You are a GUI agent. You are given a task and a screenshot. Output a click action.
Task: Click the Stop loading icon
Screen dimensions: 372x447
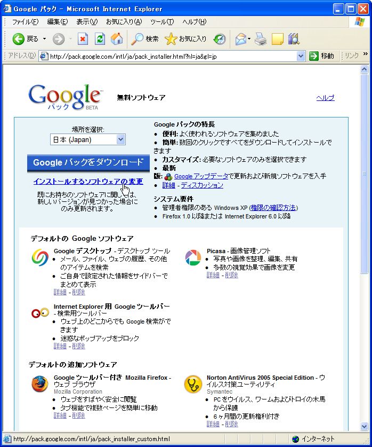(x=83, y=39)
